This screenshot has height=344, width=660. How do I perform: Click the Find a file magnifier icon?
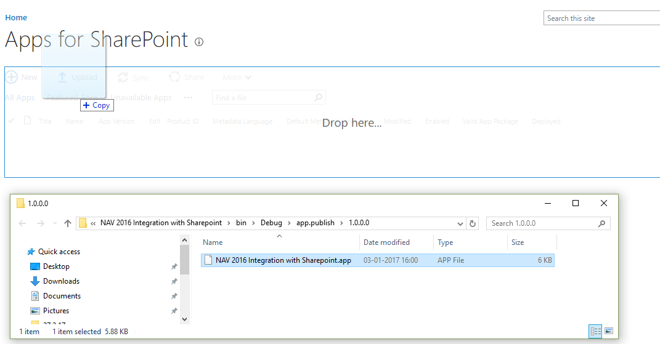(319, 98)
